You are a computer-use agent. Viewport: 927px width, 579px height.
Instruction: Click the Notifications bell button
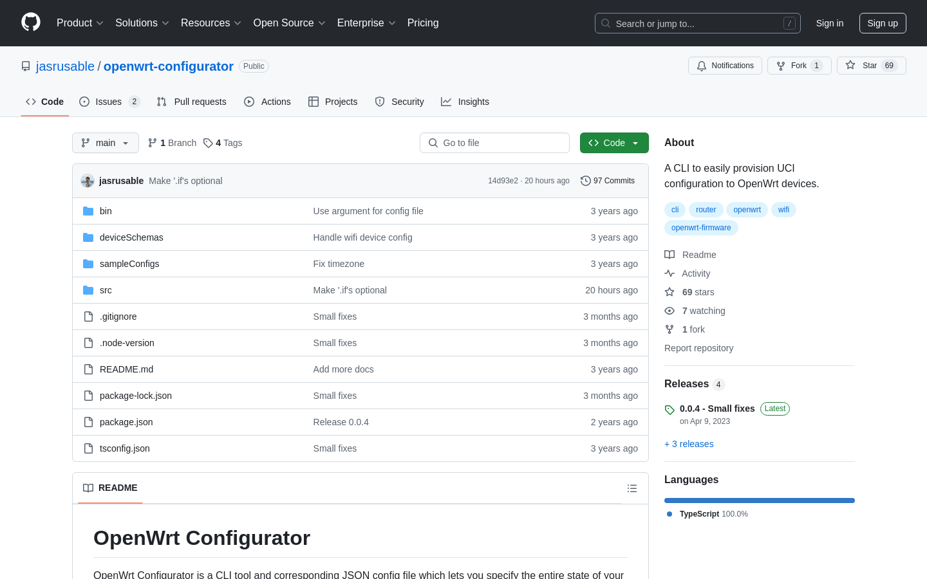click(725, 66)
